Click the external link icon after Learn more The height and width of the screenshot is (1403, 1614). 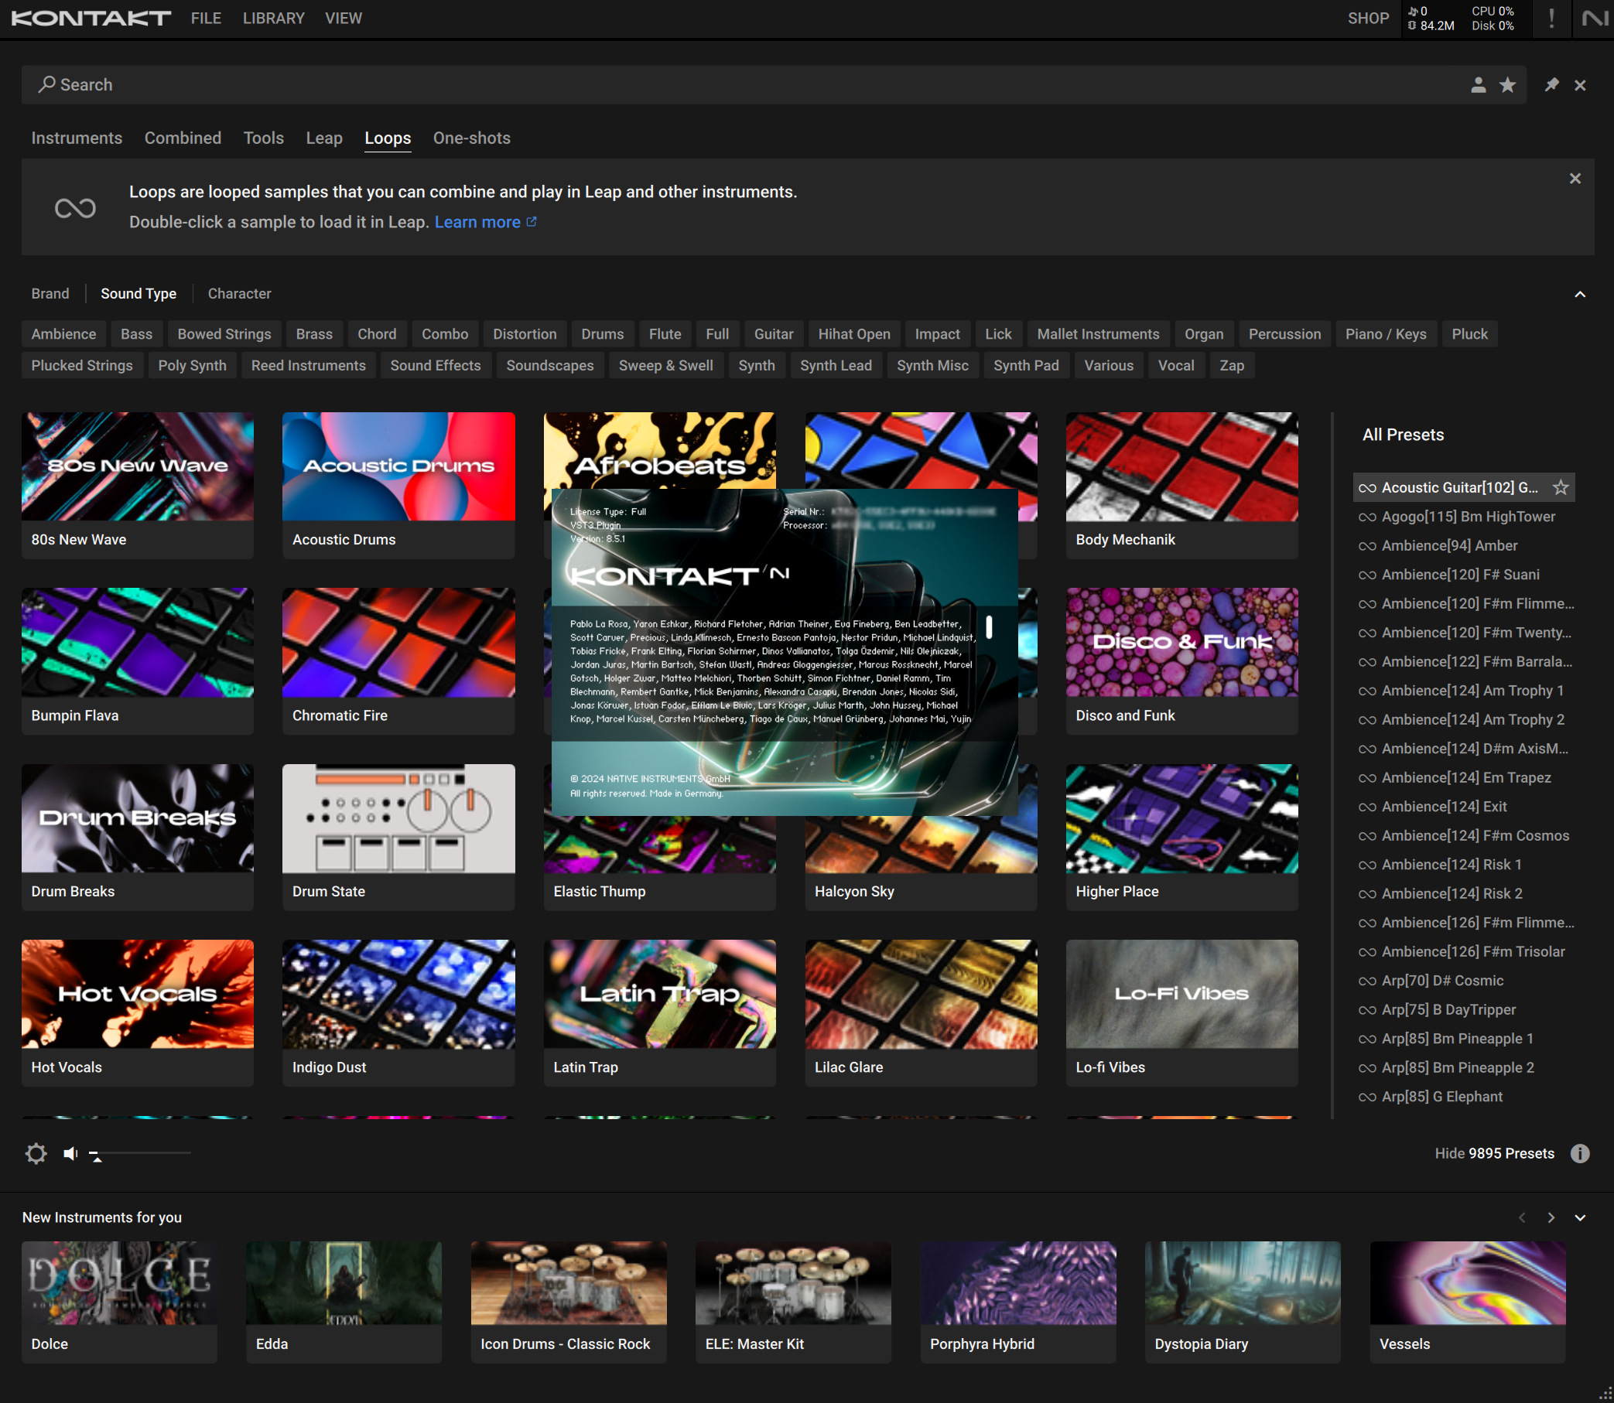click(532, 221)
